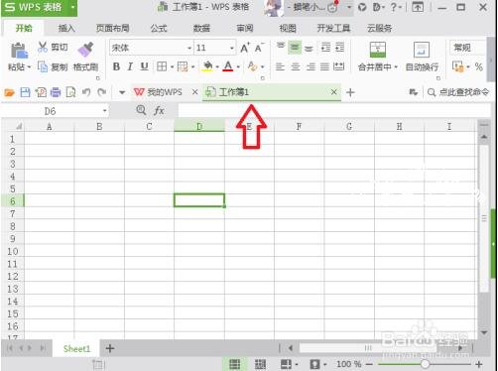Toggle Bold formatting
The image size is (498, 371).
(x=116, y=66)
